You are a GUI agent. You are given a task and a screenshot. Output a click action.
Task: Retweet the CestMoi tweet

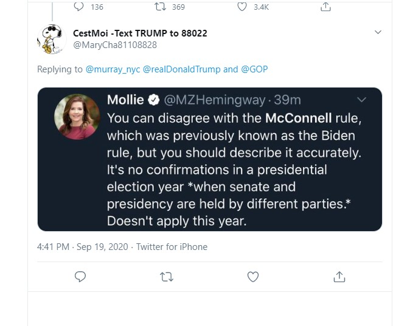[x=166, y=277]
